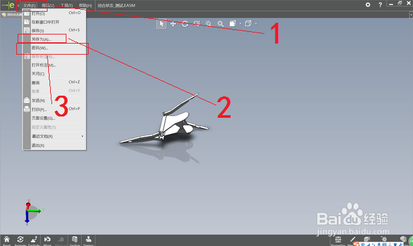Choose 撤消 menu entry
Viewport: 413px width, 246px height.
pos(54,83)
